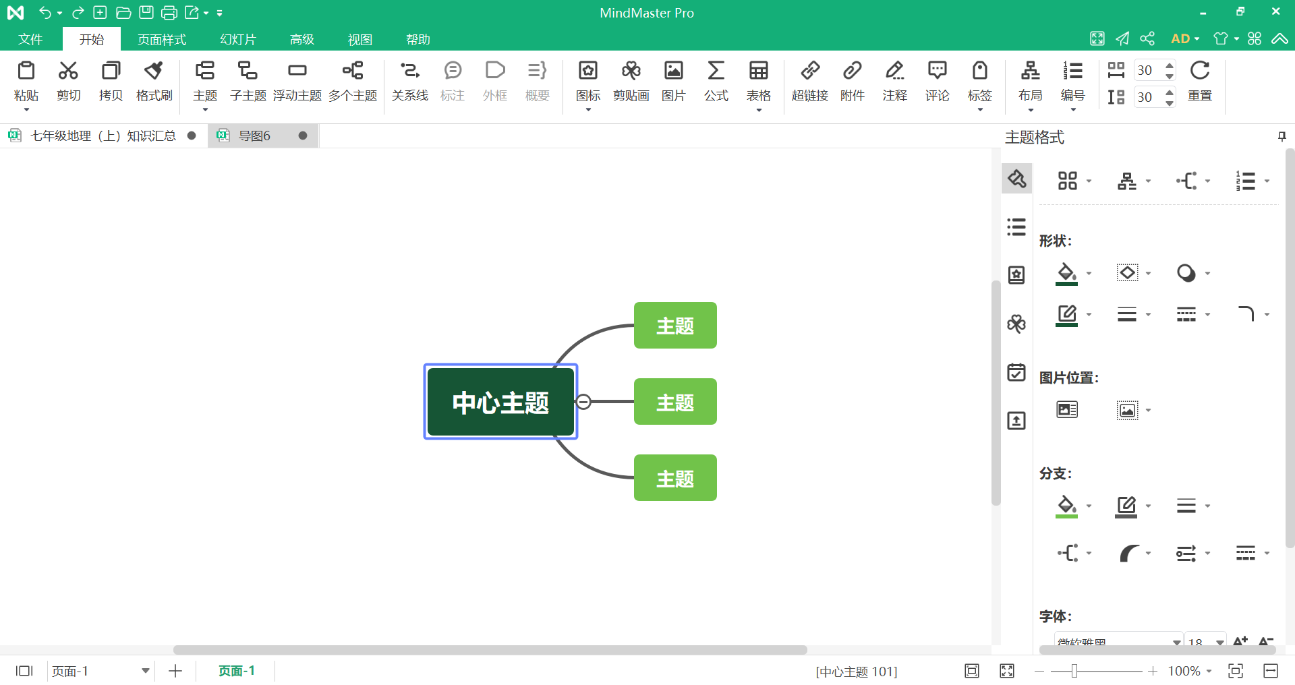This screenshot has width=1295, height=685.
Task: Click the horizontal spacing value field 30
Action: pyautogui.click(x=1148, y=70)
